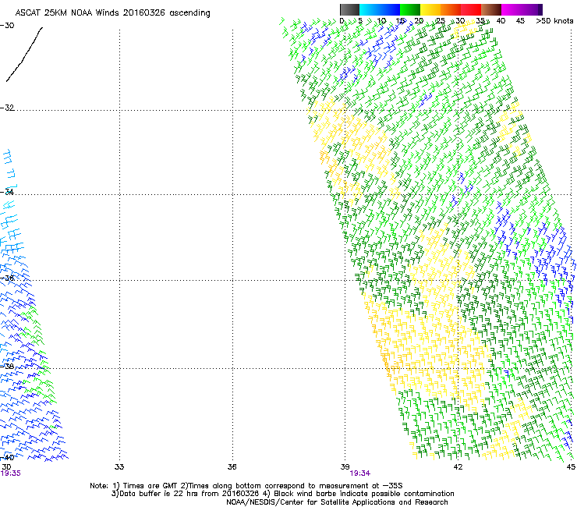Click the gray 0-5 knots legend swatch
577x507 pixels.
coord(349,9)
